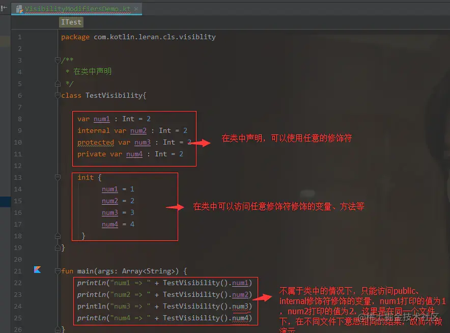The image size is (450, 333).
Task: Click num1 in the var declaration on line 8
Action: pyautogui.click(x=102, y=119)
